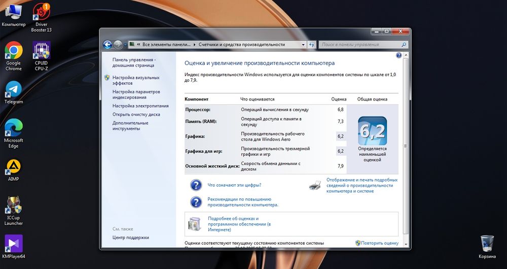
Task: Click shield icon next to Настройка визуальных эффектов
Action: point(107,78)
